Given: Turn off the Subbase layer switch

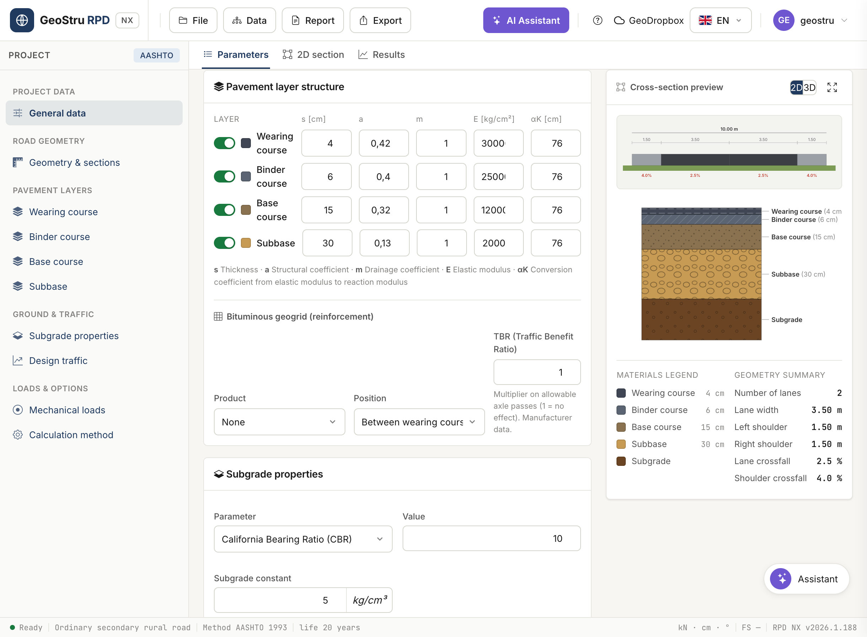Looking at the screenshot, I should pyautogui.click(x=225, y=243).
